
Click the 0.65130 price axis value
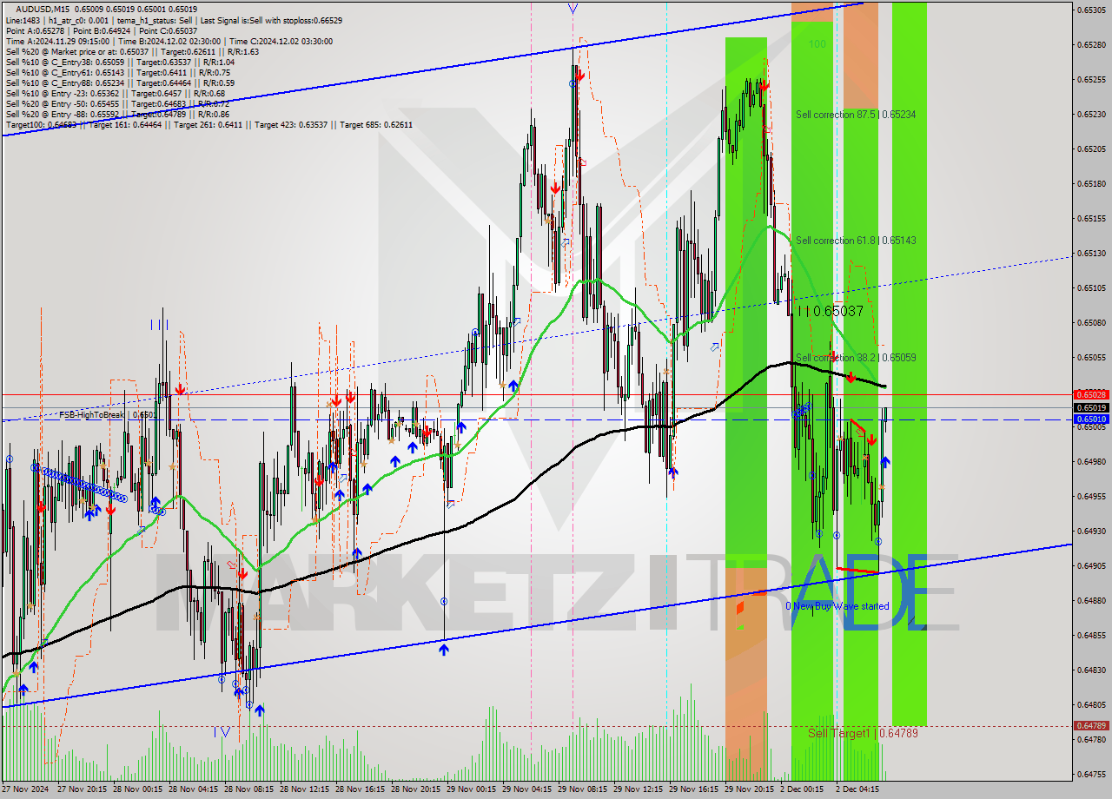coord(1091,253)
